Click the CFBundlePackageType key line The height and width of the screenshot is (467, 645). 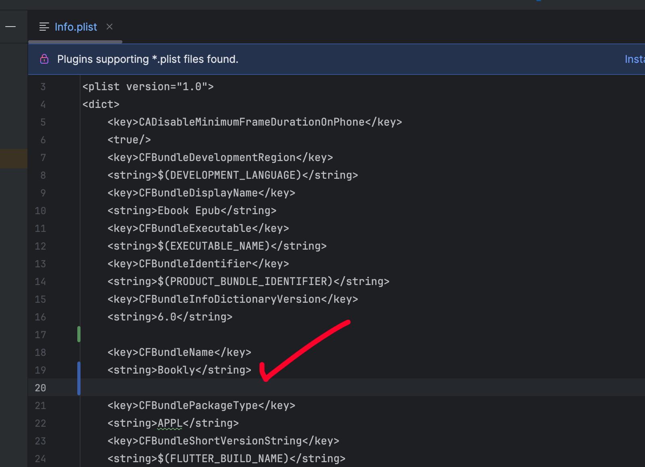pyautogui.click(x=201, y=405)
